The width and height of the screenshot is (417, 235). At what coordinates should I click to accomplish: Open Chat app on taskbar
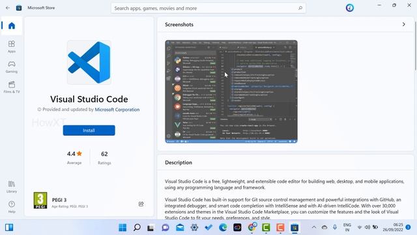165,228
